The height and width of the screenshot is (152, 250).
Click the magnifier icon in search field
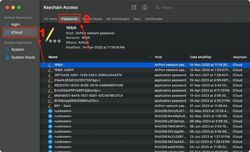[x=158, y=7]
